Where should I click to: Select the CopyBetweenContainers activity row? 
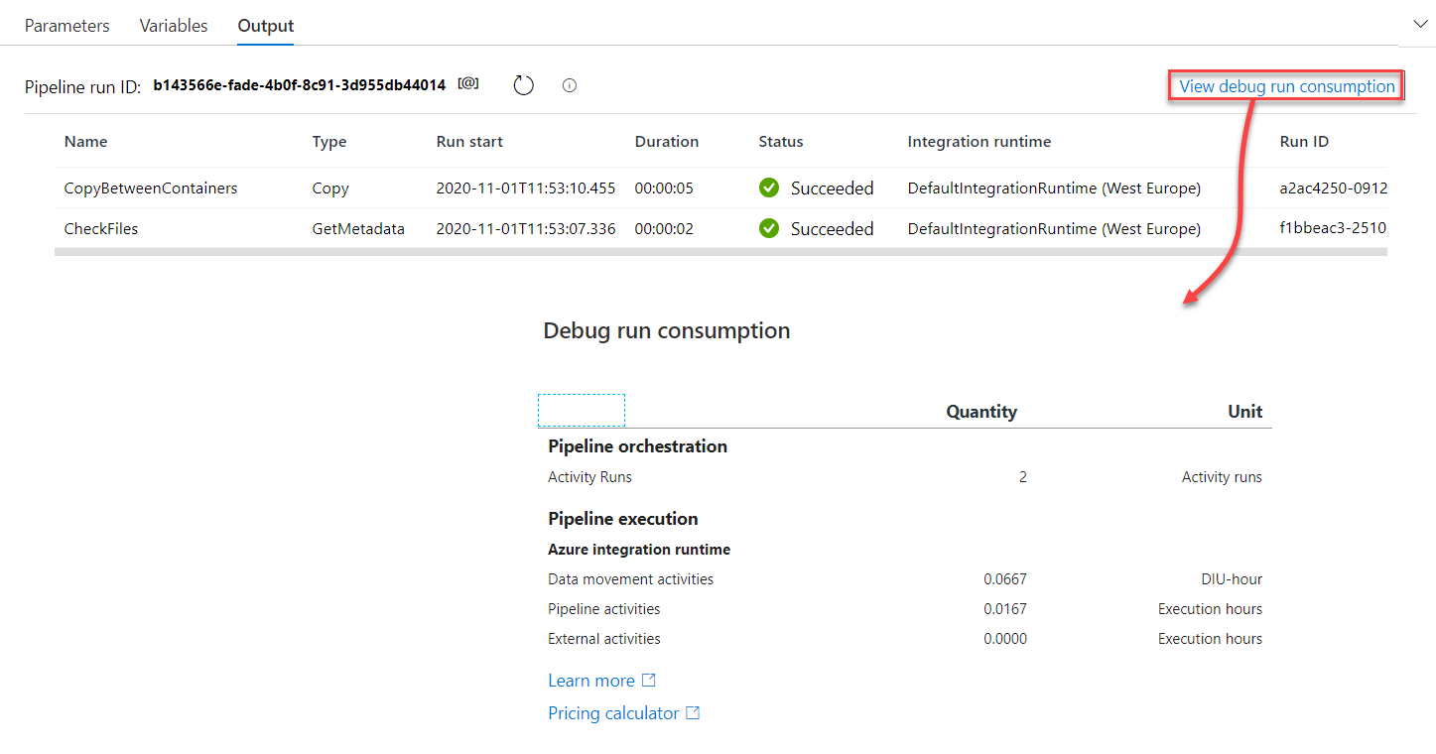151,188
